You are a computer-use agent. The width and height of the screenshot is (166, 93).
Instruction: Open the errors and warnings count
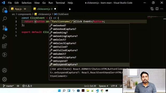27,86
